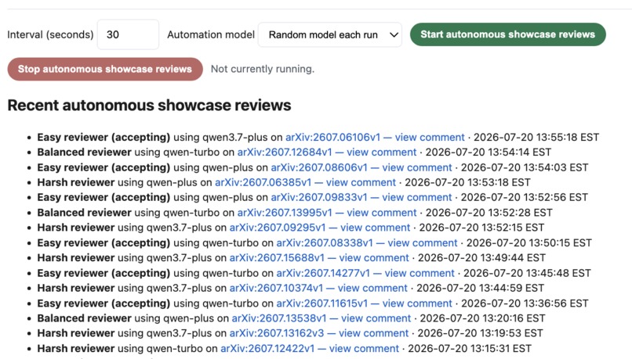Click timestamp 2026-07-20 13:54:03 EST

pyautogui.click(x=525, y=167)
